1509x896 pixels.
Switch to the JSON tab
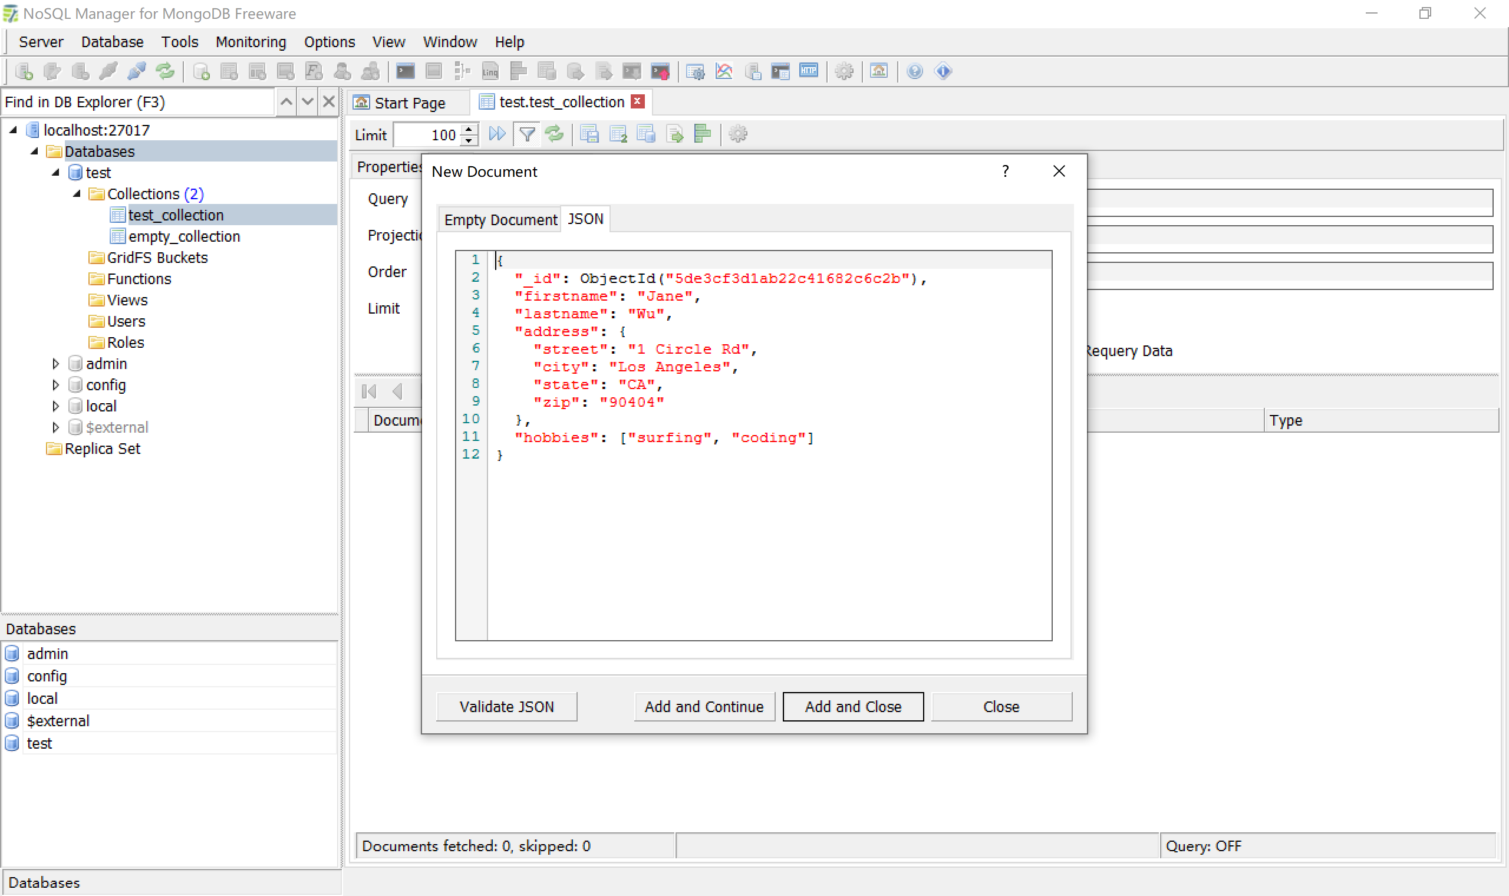[585, 219]
